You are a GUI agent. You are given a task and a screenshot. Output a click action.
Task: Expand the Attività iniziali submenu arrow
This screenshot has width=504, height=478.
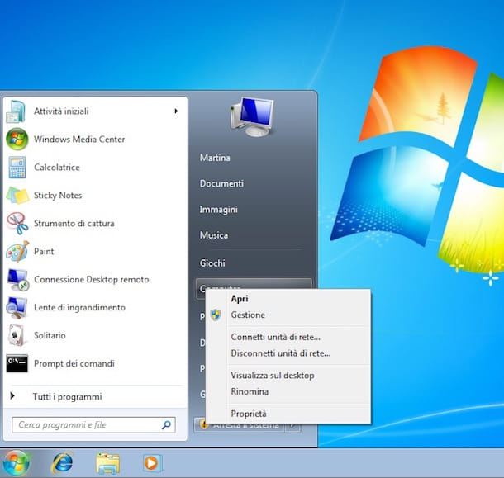(176, 111)
